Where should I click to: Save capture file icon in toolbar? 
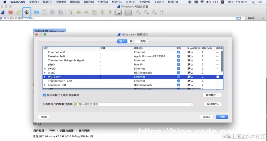coord(45,12)
